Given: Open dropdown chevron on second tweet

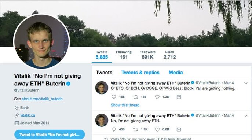Looking at the screenshot, I should point(246,115).
